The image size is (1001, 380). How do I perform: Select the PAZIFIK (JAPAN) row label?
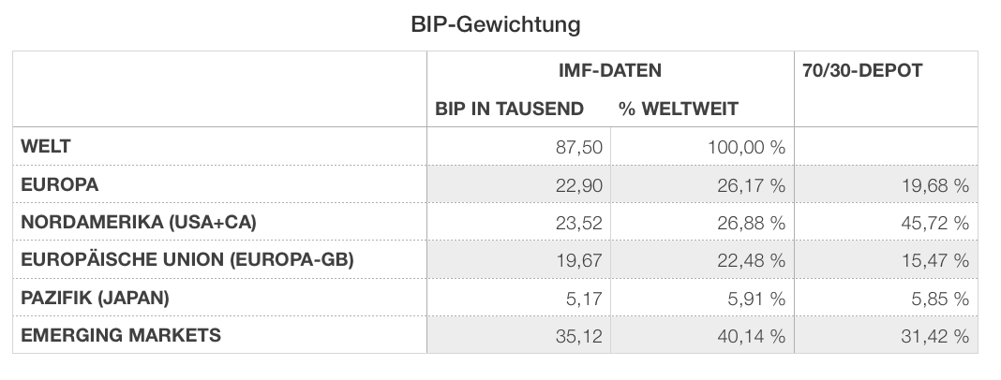94,298
